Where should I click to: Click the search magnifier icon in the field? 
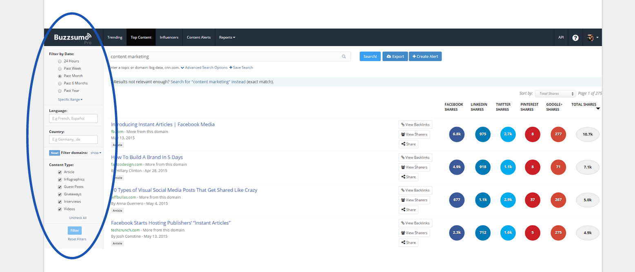[x=344, y=57]
